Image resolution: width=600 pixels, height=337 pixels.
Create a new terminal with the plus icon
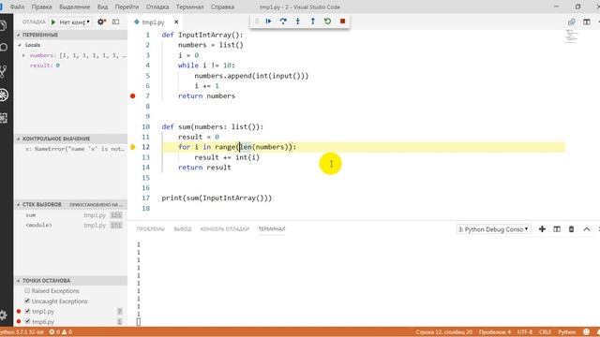(x=542, y=228)
